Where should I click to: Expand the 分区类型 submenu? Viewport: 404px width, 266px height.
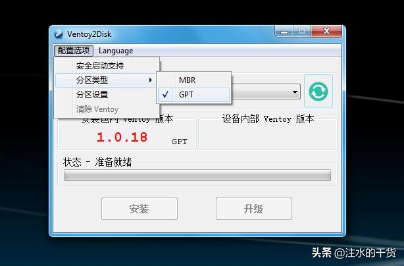click(106, 80)
